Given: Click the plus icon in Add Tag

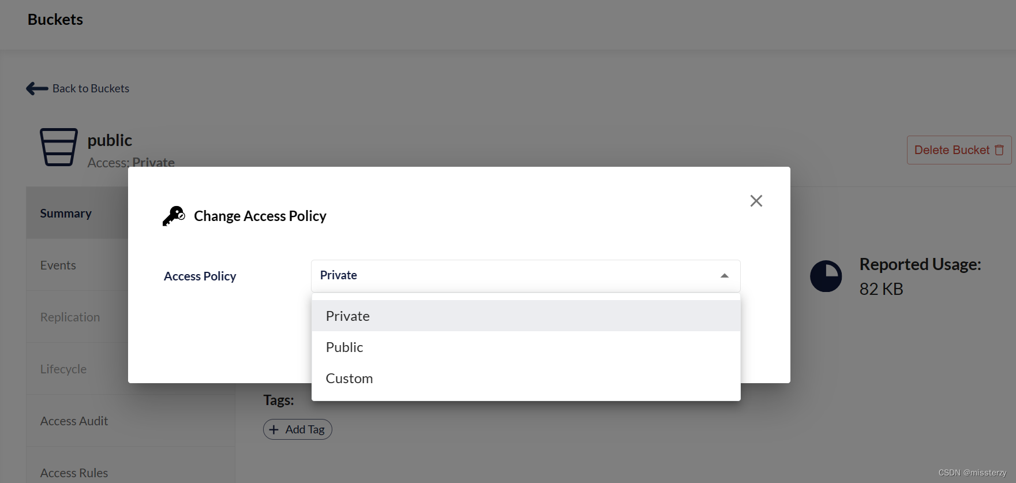Looking at the screenshot, I should tap(274, 429).
